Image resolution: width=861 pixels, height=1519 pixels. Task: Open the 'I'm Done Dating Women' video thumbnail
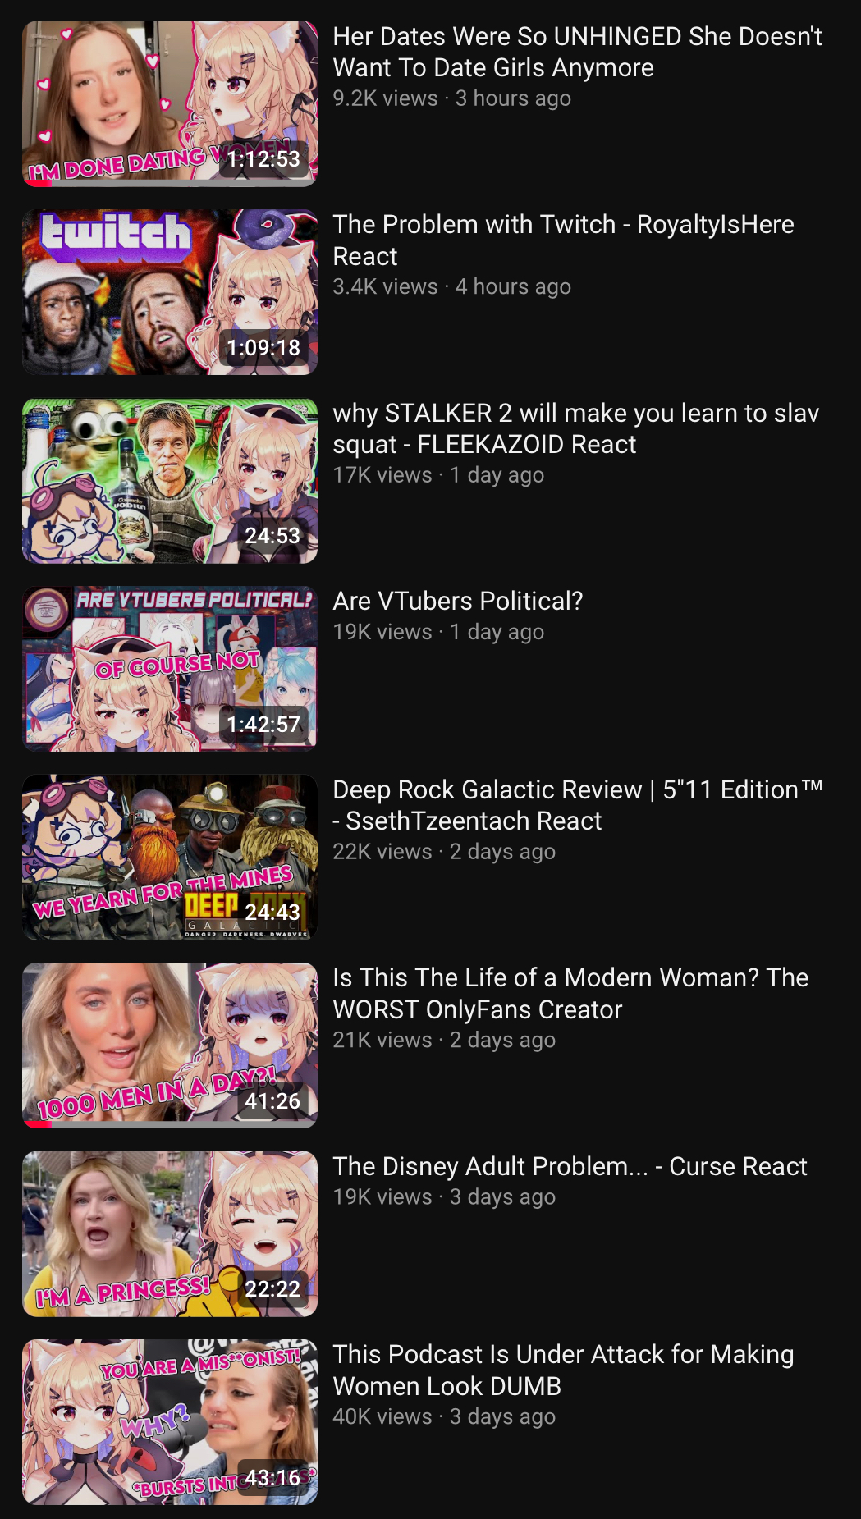click(170, 104)
